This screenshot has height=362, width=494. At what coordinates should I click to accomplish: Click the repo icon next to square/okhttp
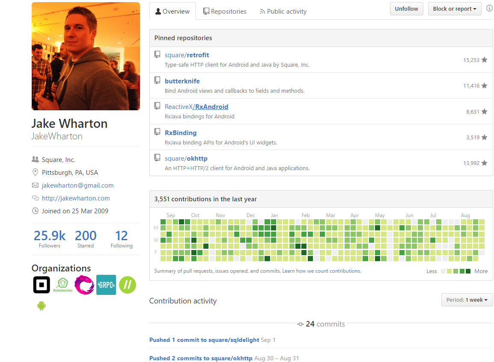click(157, 158)
